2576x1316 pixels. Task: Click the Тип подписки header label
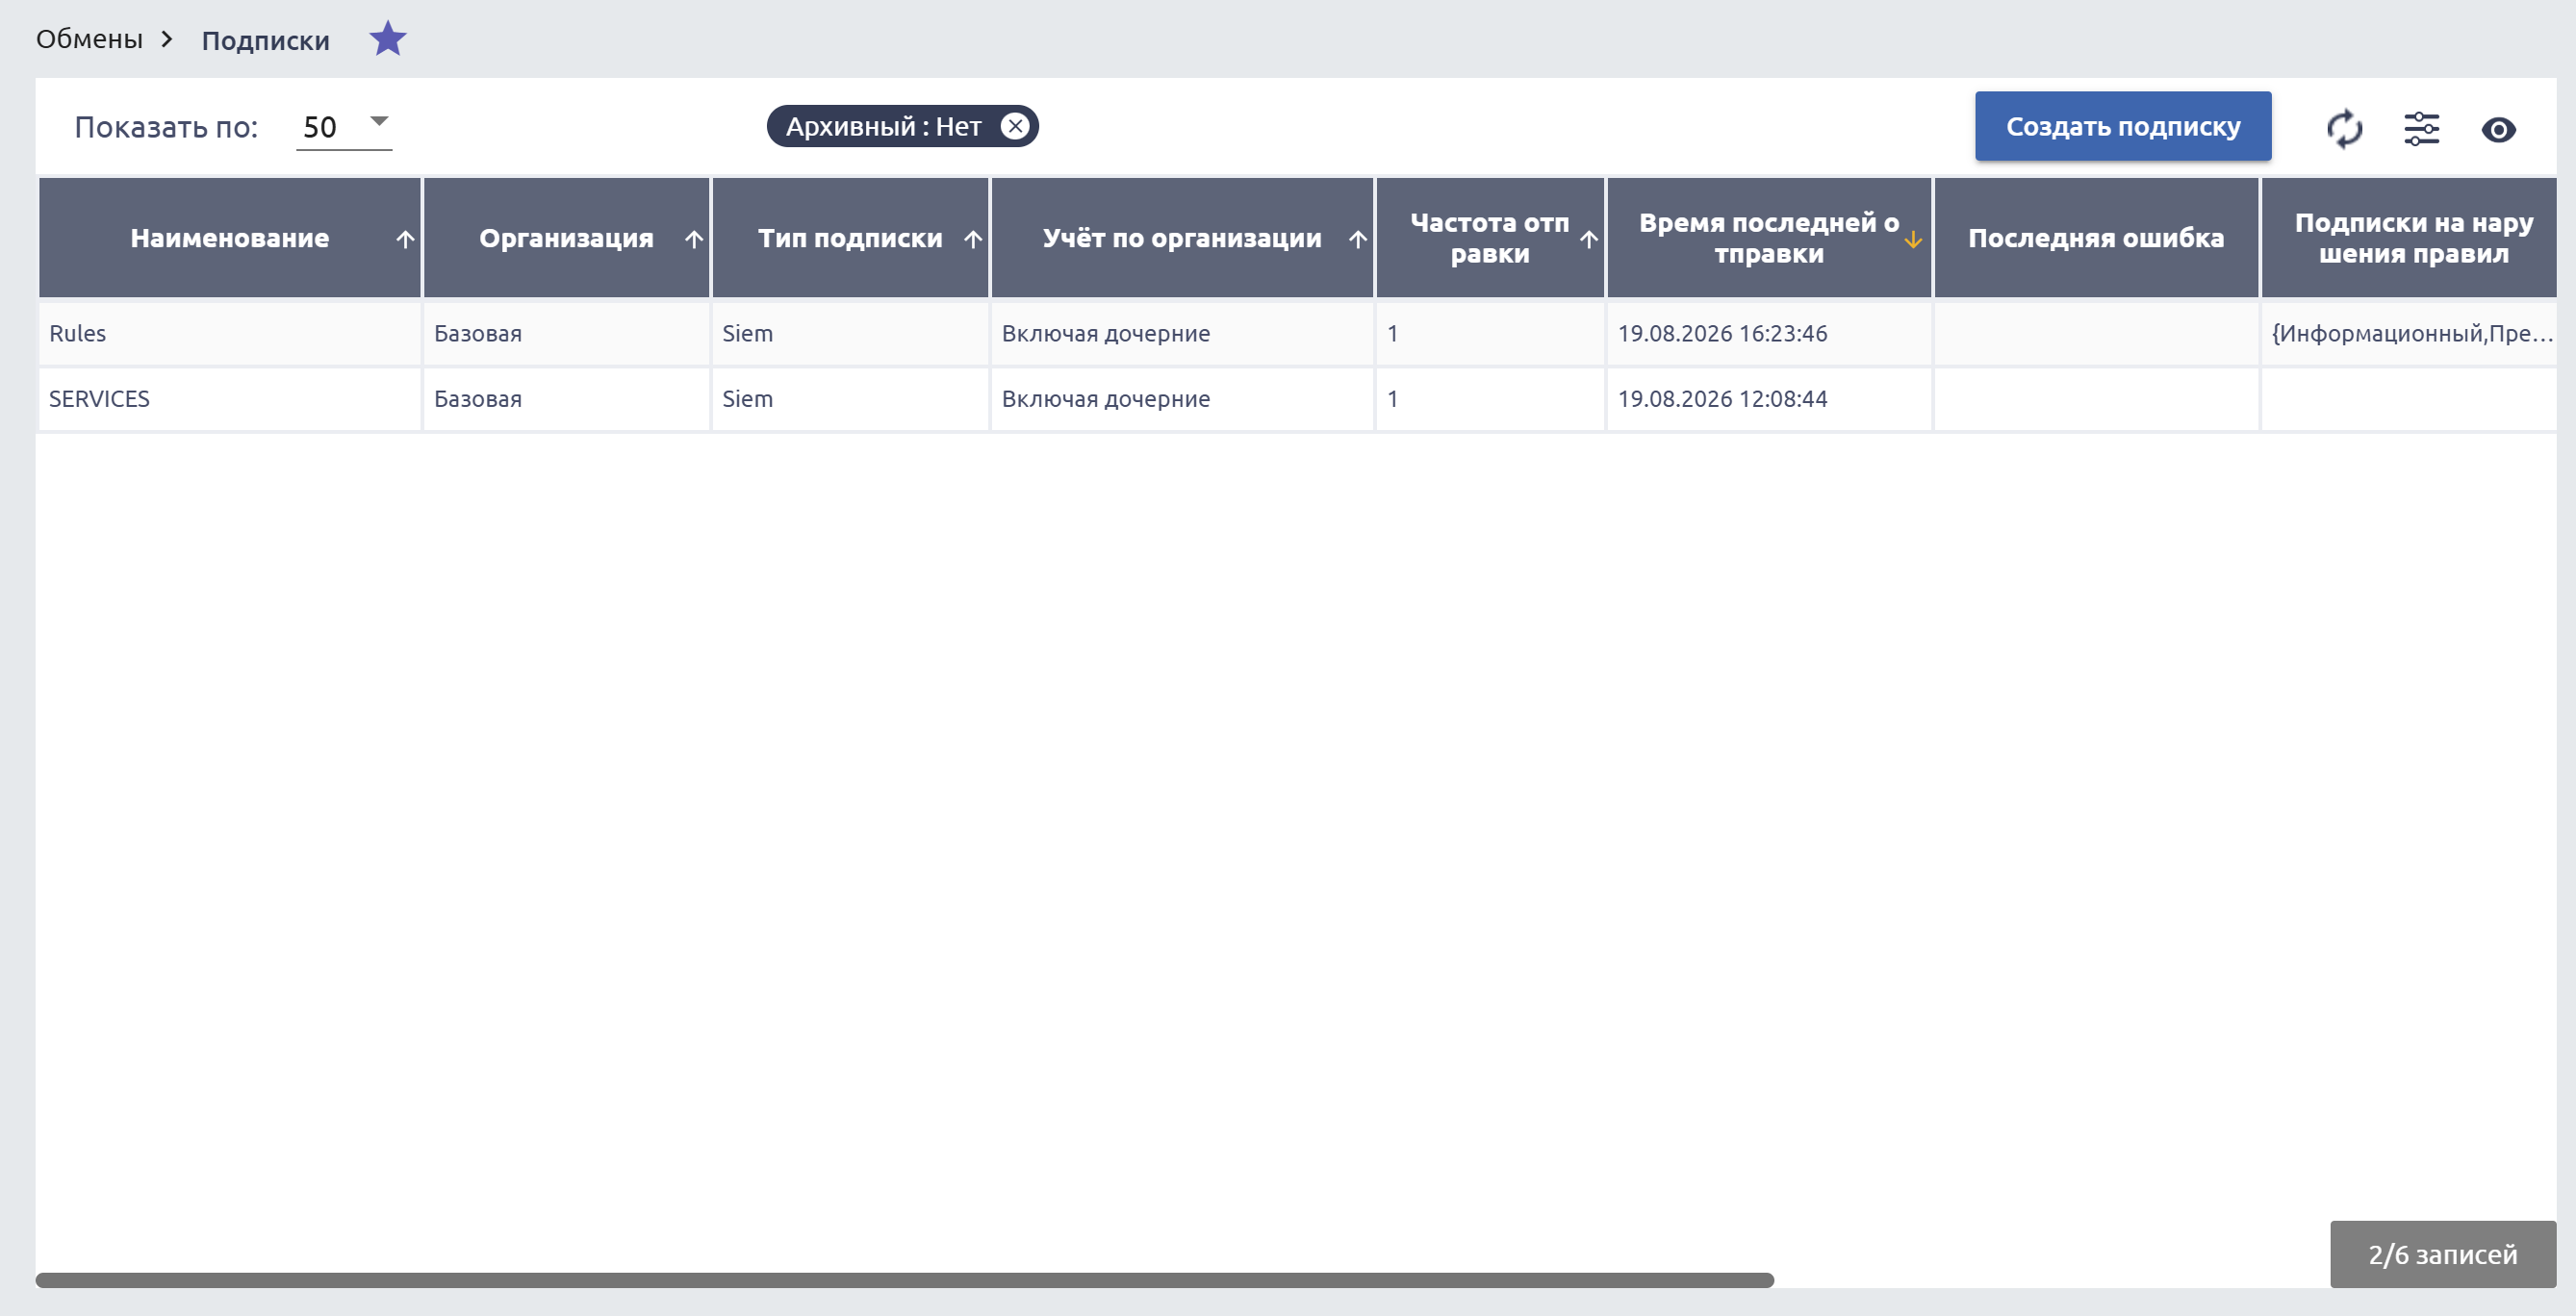pyautogui.click(x=850, y=238)
